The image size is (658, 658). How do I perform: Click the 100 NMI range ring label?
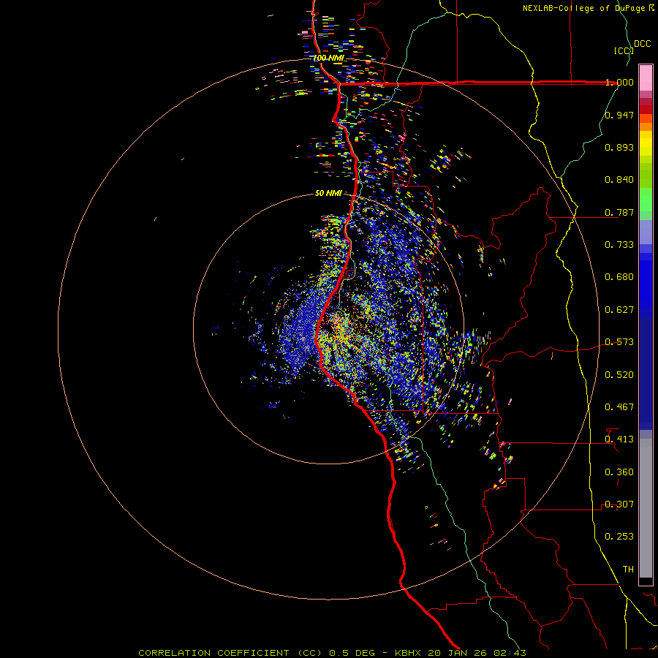point(328,58)
